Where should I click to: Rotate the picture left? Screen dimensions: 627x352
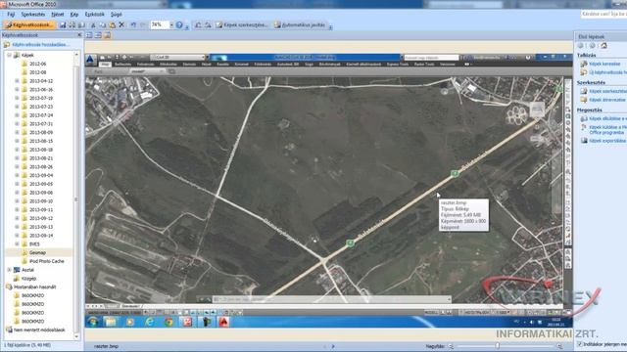[x=198, y=24]
